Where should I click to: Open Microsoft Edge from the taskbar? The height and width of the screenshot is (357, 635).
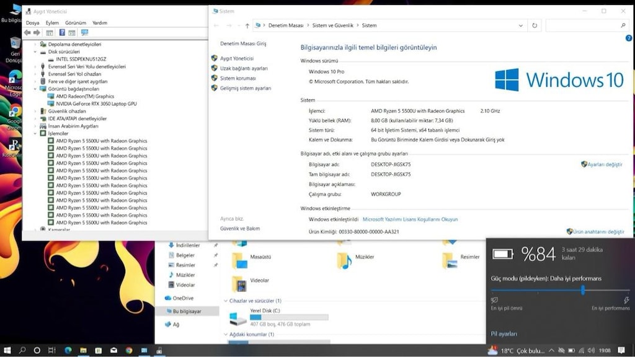click(x=68, y=351)
